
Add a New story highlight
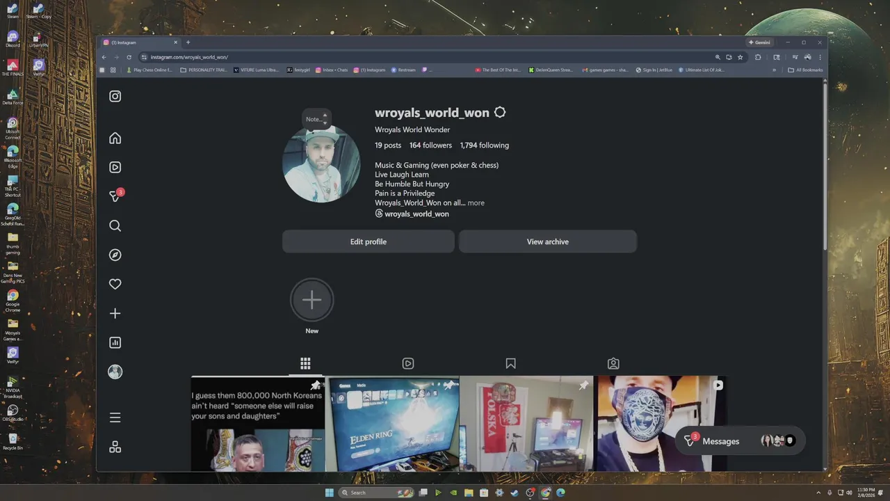pyautogui.click(x=312, y=300)
